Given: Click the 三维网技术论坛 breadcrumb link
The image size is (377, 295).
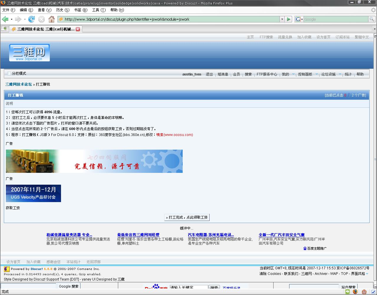Looking at the screenshot, I should pos(18,84).
